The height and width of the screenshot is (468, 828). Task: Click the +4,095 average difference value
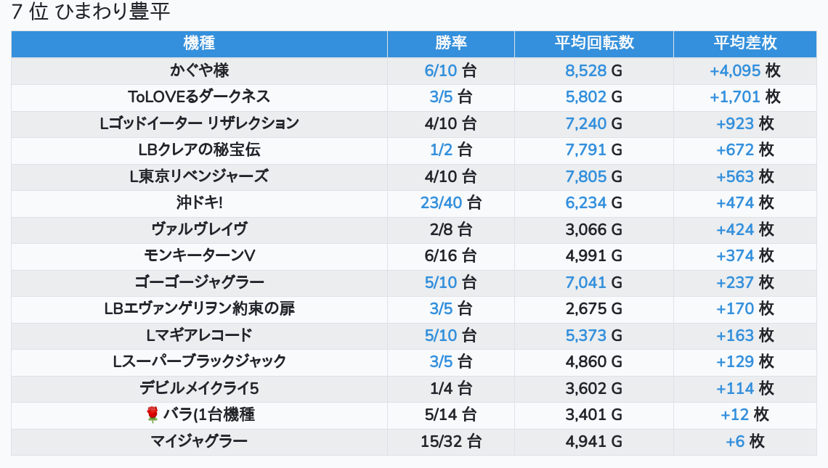pyautogui.click(x=735, y=70)
